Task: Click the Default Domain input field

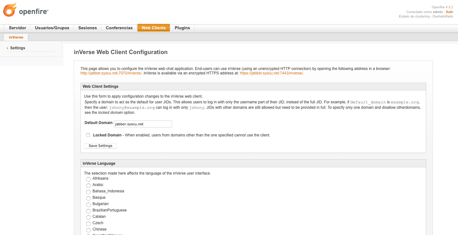Action: [143, 124]
